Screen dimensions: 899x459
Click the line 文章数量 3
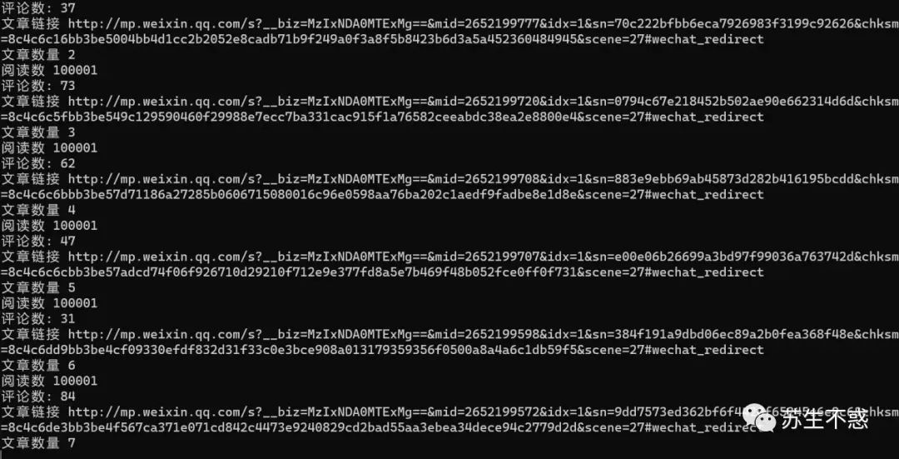click(x=38, y=132)
